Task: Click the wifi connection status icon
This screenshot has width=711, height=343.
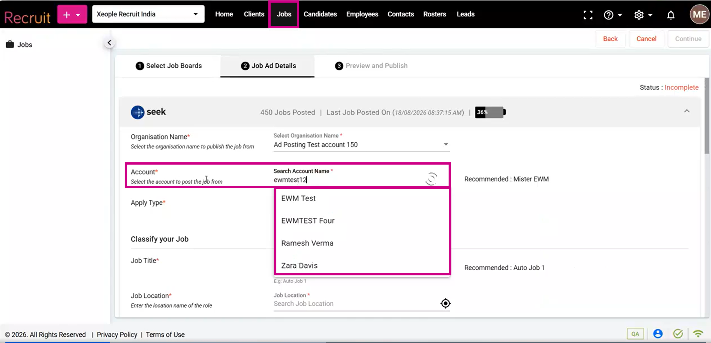Action: pos(698,334)
